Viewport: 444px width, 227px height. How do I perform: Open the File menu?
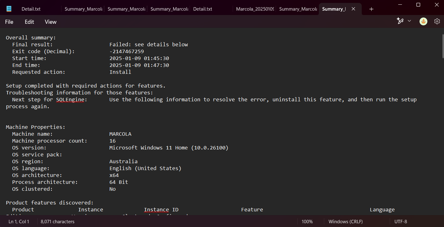(x=9, y=22)
